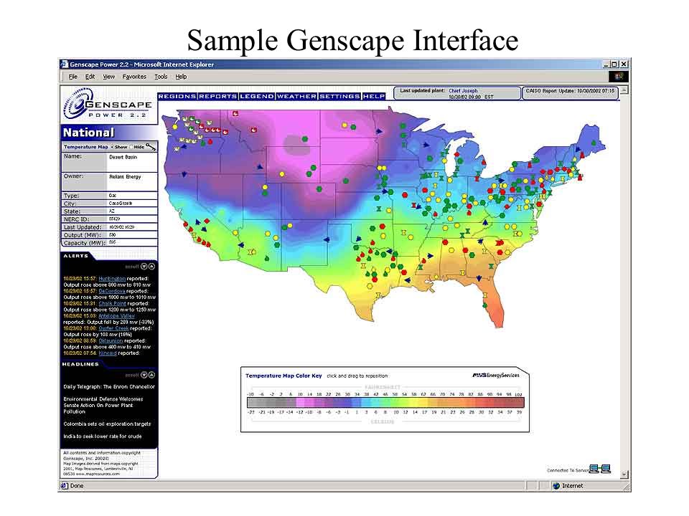
Task: Select the green plant marker in Maine
Action: (x=594, y=143)
